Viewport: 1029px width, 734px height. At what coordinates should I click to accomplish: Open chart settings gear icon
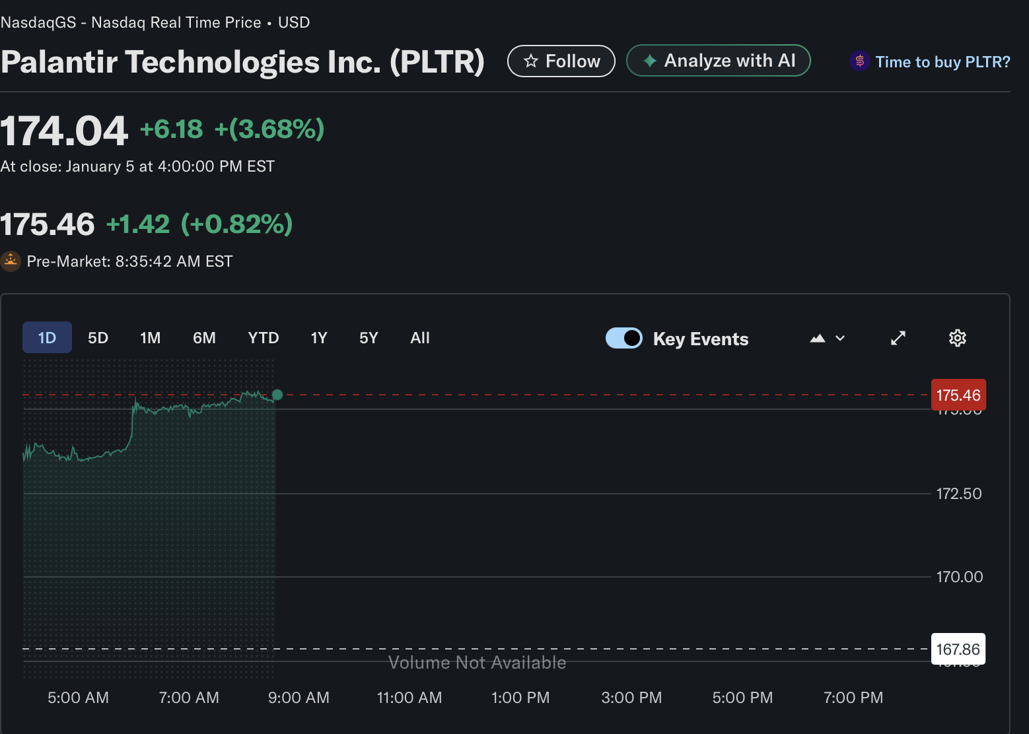coord(957,338)
